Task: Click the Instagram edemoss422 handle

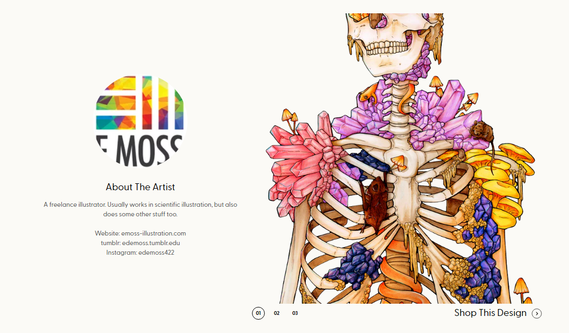Action: (x=156, y=253)
